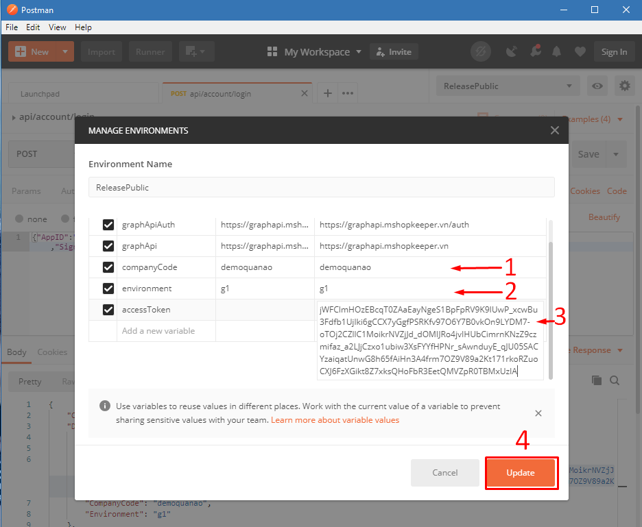Open the Learn more about variable values link
This screenshot has height=527, width=642.
point(335,420)
